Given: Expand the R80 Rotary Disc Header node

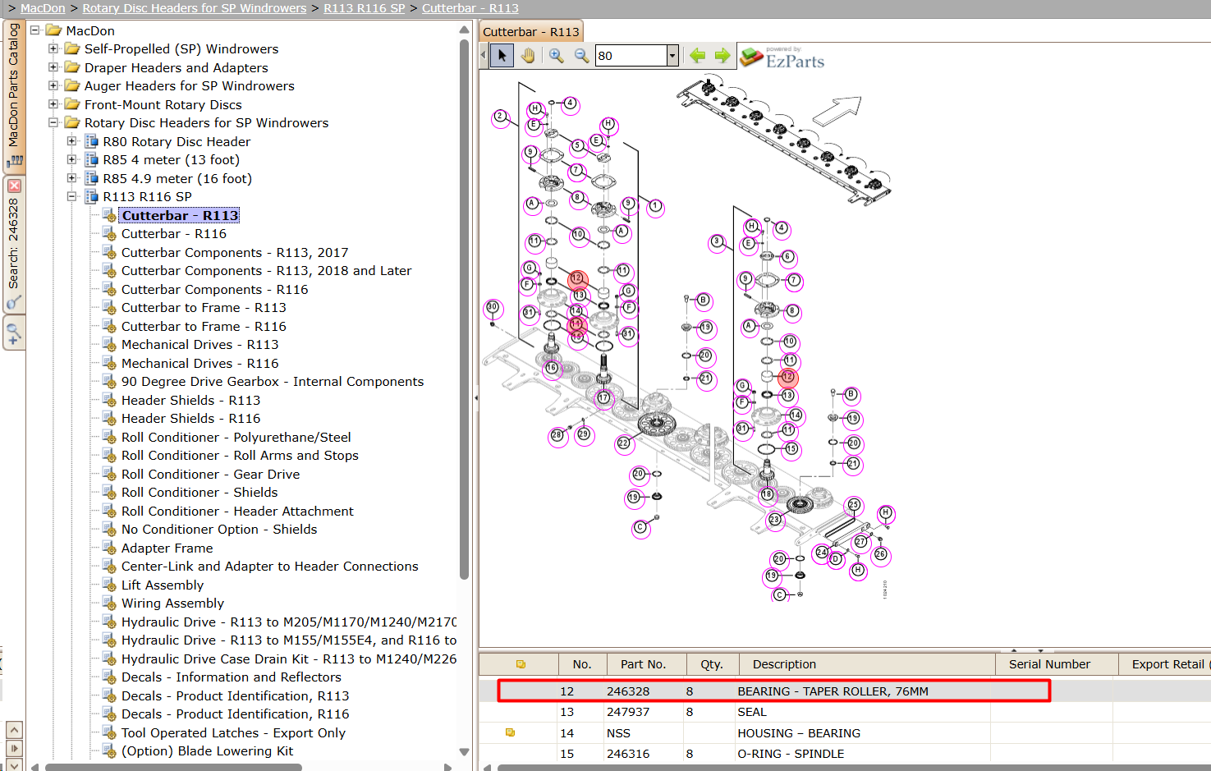Looking at the screenshot, I should [x=71, y=141].
